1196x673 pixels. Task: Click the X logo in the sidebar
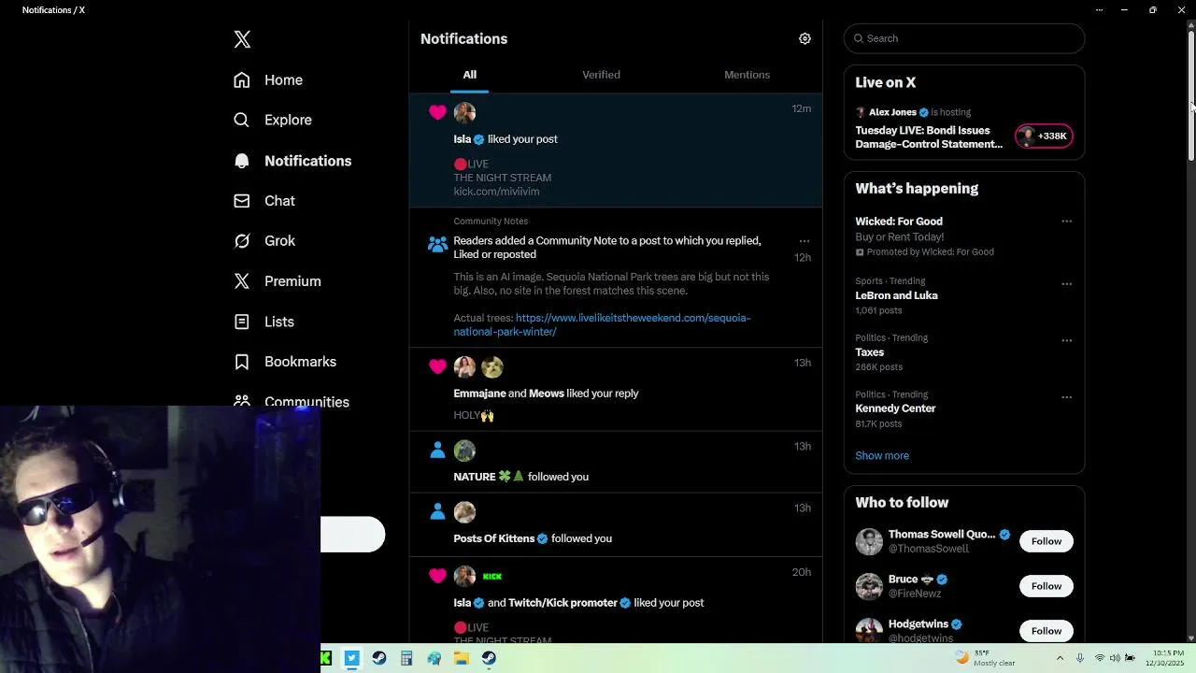pos(242,39)
